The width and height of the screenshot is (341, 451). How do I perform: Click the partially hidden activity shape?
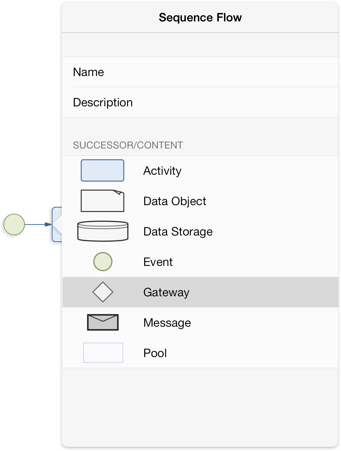tap(57, 224)
